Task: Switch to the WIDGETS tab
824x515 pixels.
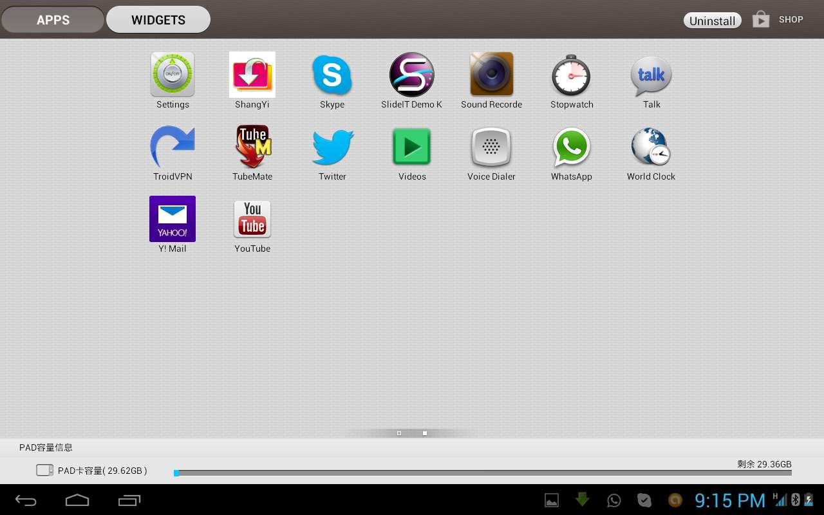Action: coord(158,20)
